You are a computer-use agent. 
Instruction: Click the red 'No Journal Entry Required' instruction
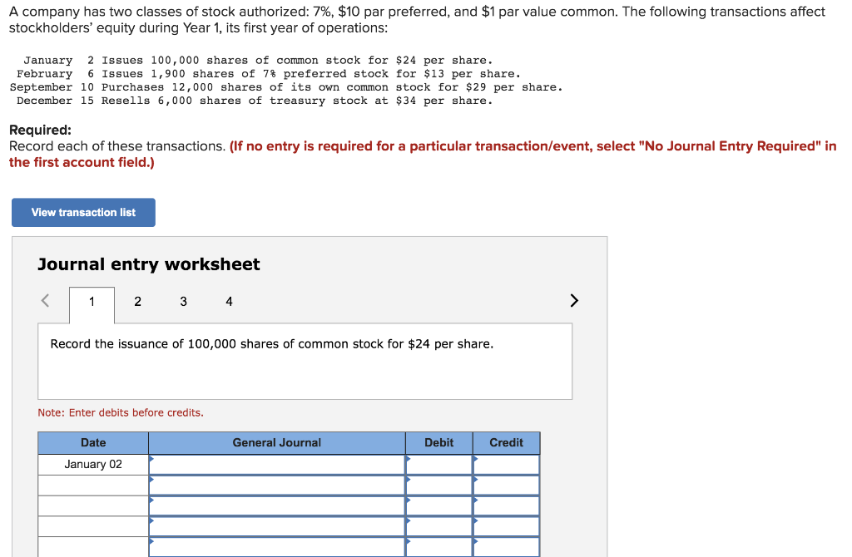pos(423,154)
